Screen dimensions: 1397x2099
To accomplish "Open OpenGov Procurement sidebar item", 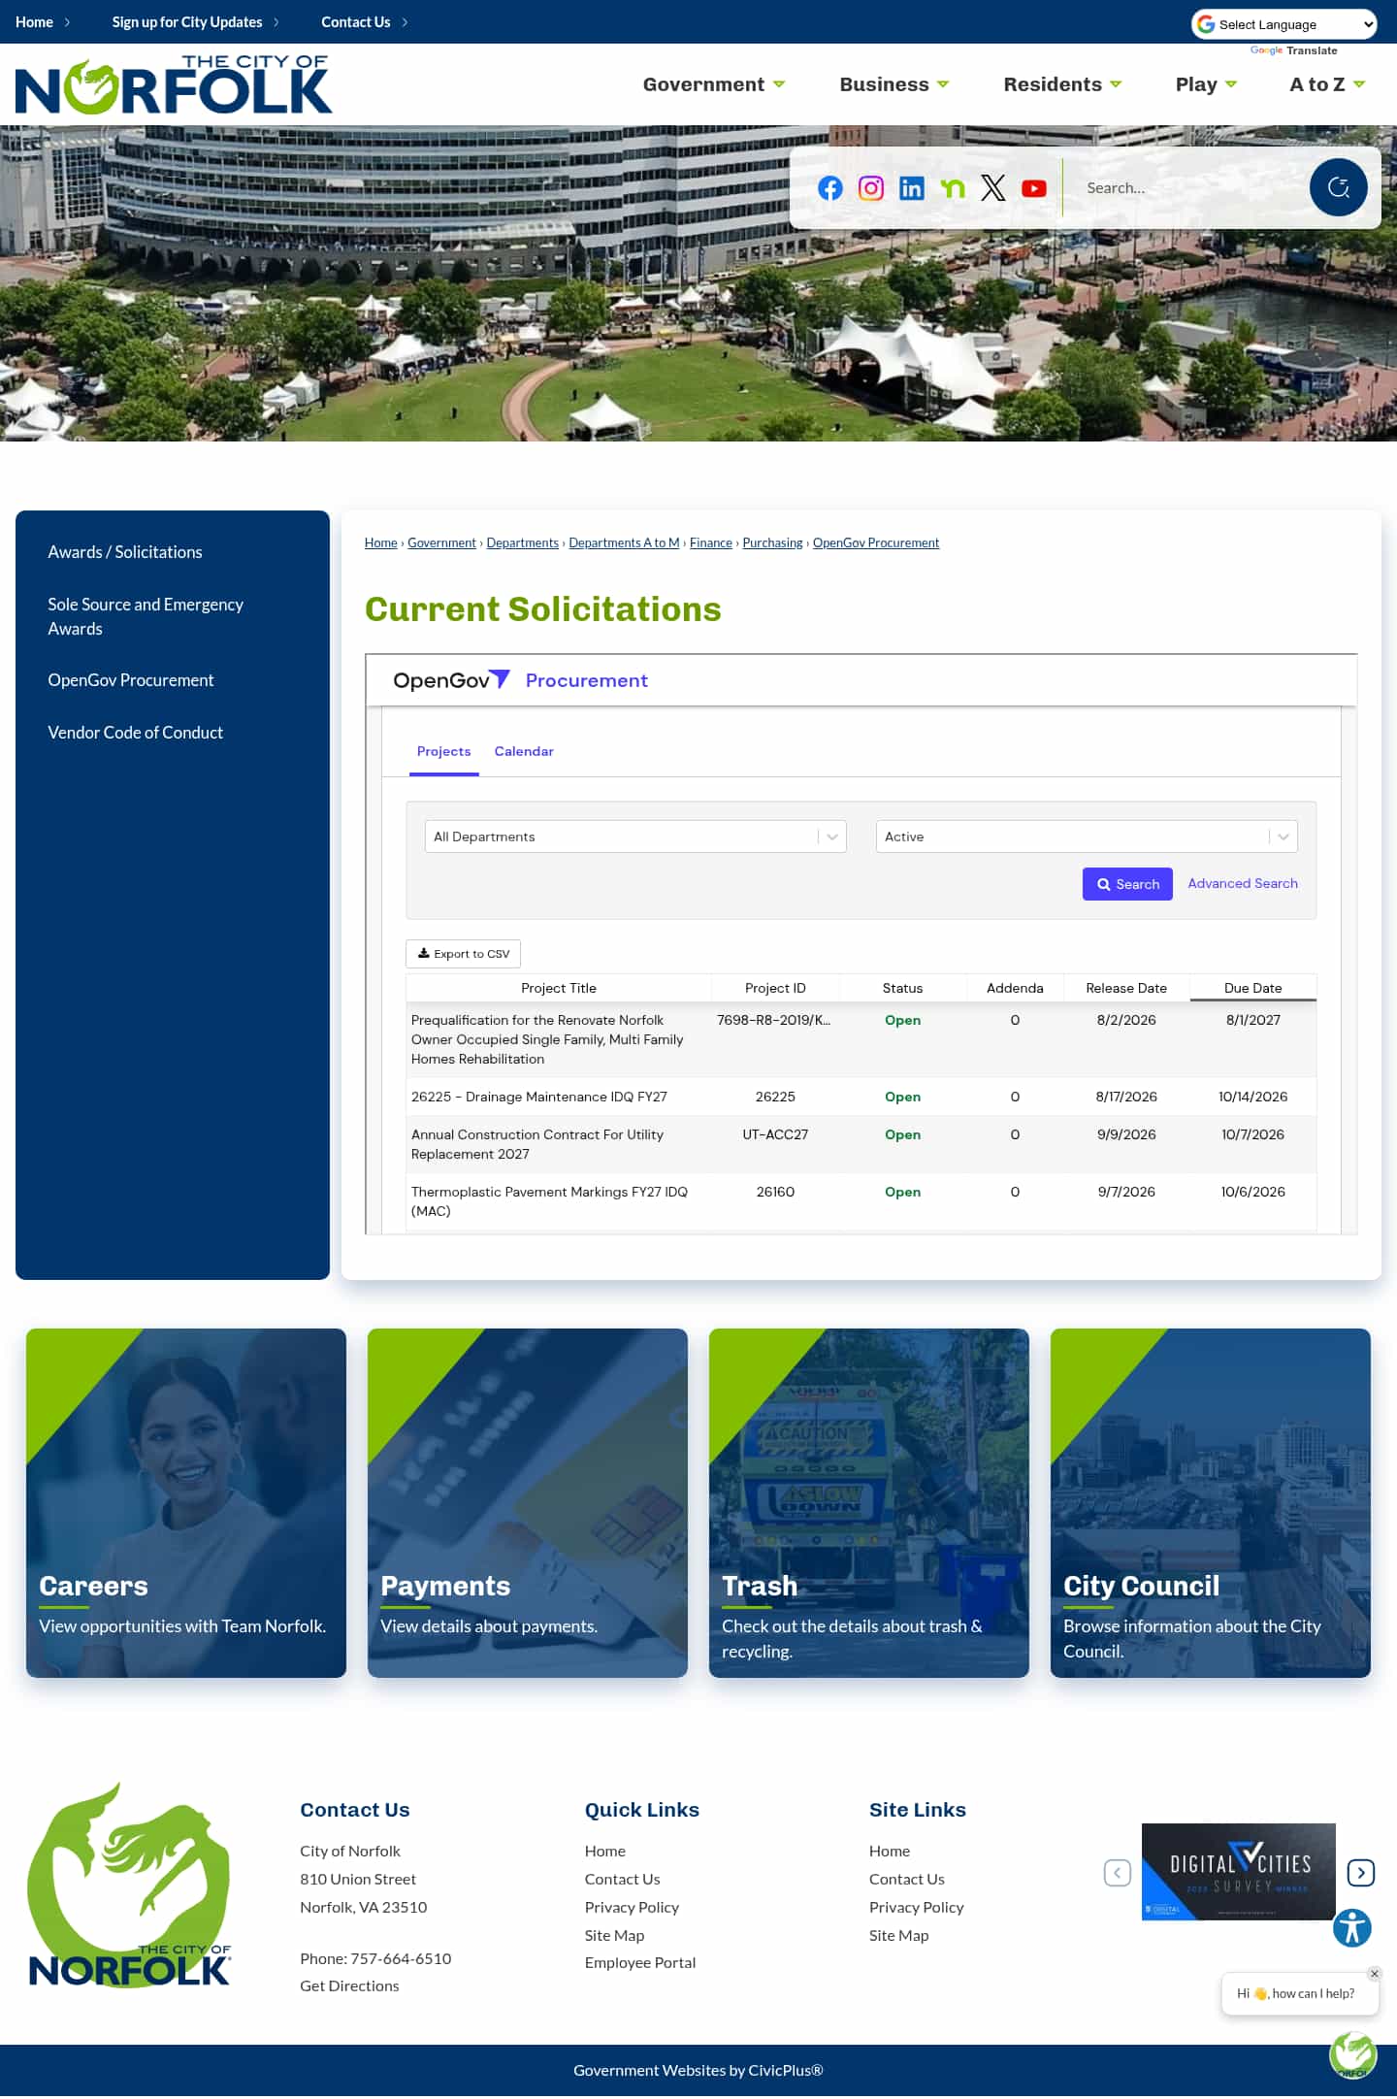I will click(x=131, y=680).
